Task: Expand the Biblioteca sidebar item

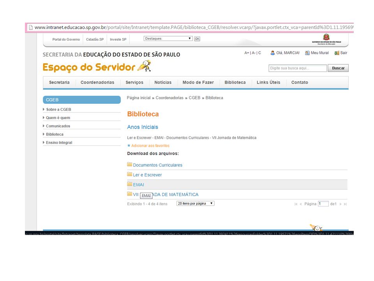Action: [x=43, y=134]
